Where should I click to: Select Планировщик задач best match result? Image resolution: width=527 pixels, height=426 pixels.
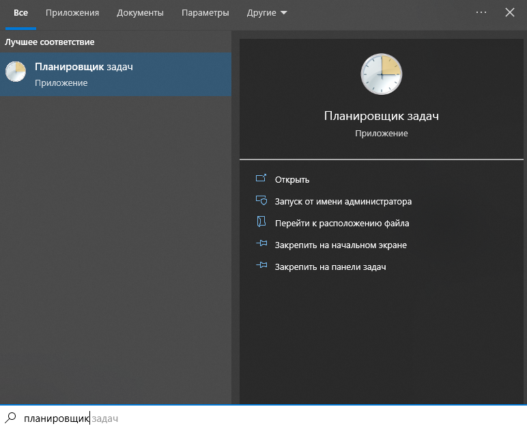click(115, 74)
